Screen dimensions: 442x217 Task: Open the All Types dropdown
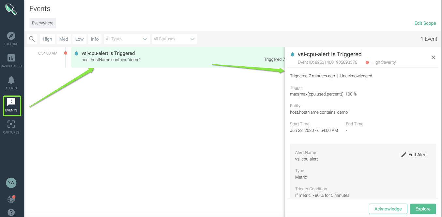point(127,39)
